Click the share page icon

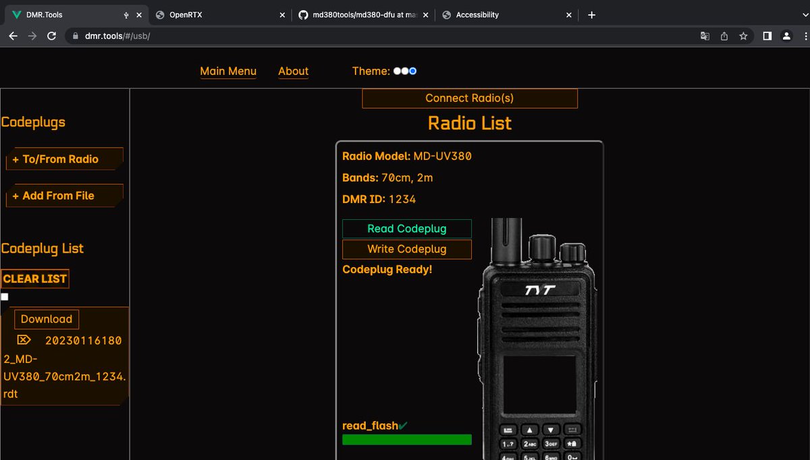724,36
